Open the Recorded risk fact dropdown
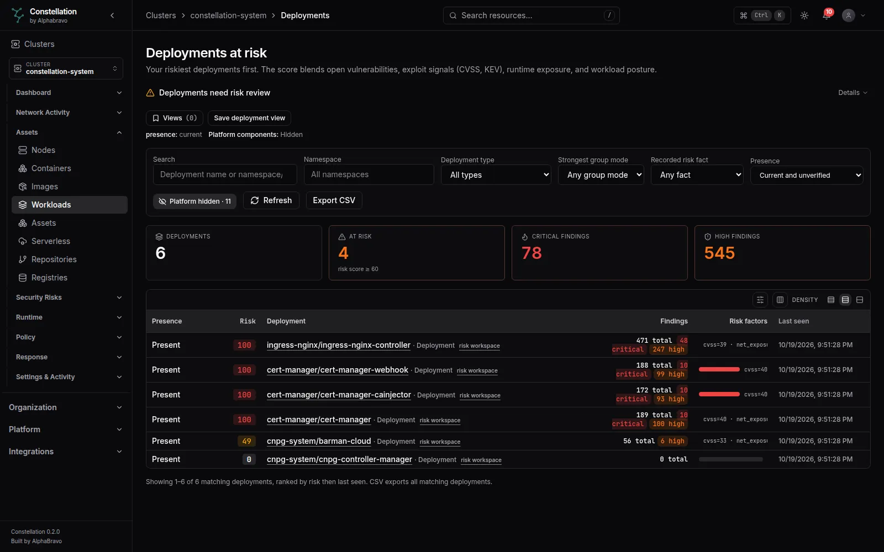The image size is (884, 552). [697, 175]
